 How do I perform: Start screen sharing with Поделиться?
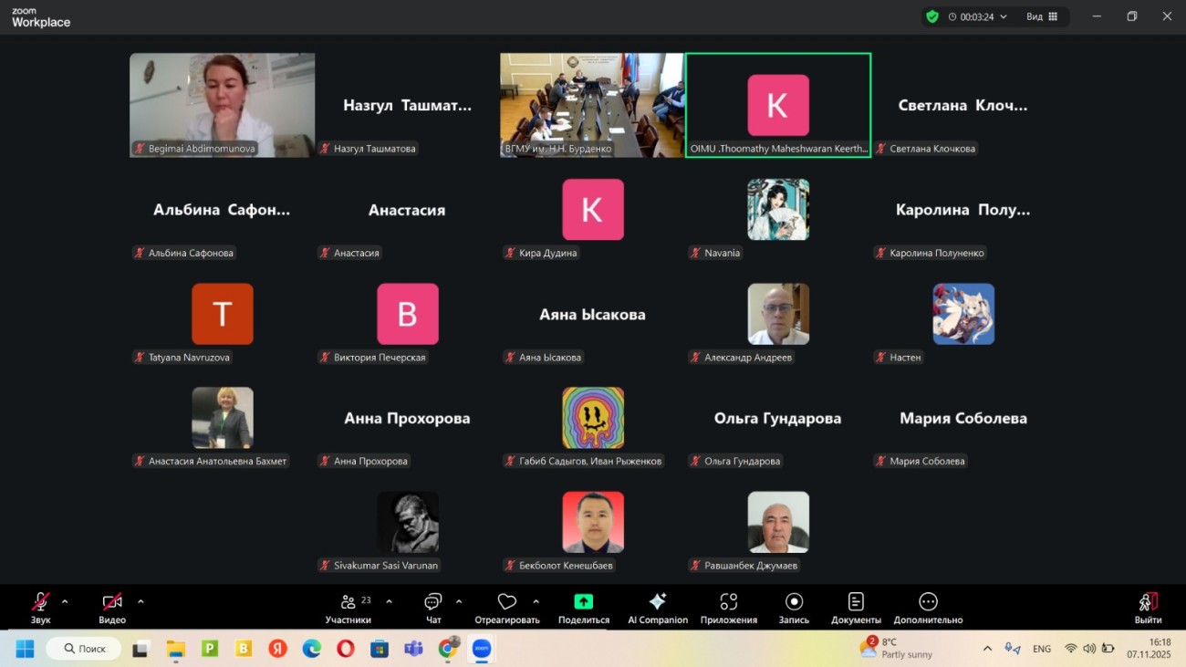click(583, 608)
